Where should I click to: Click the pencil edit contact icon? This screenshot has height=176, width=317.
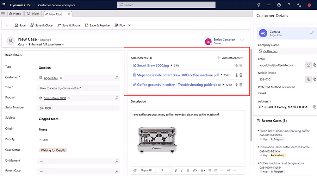(312, 32)
